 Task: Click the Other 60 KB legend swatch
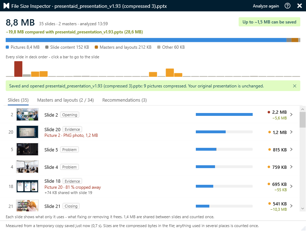tap(159, 47)
